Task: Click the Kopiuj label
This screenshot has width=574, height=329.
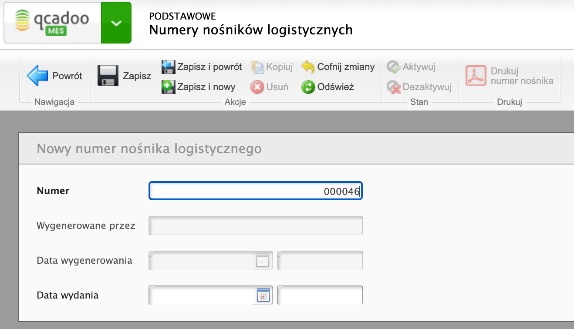Action: click(280, 67)
